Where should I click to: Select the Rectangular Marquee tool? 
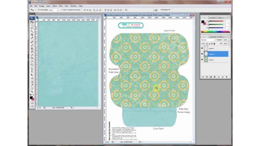[32, 25]
